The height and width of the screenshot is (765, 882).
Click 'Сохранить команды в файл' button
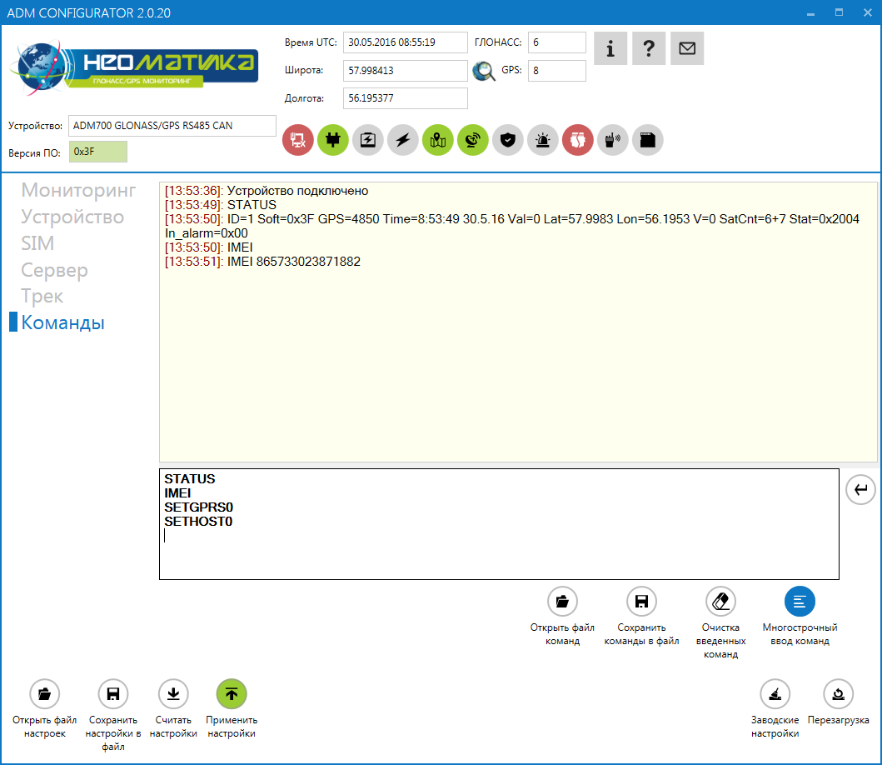(641, 601)
